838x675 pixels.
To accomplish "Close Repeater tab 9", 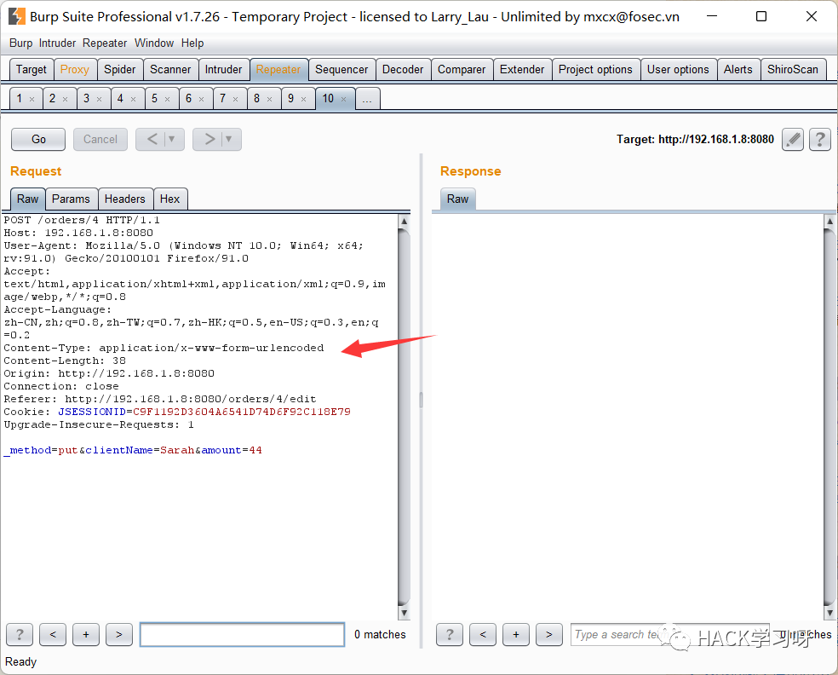I will tap(303, 99).
